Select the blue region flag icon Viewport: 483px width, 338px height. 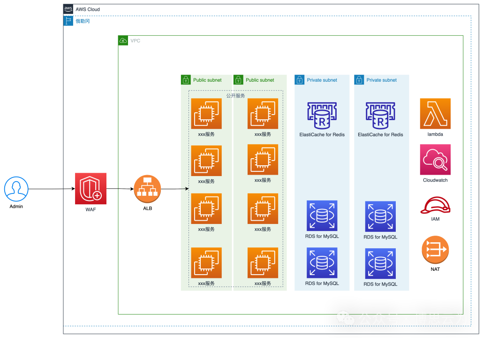tap(68, 21)
